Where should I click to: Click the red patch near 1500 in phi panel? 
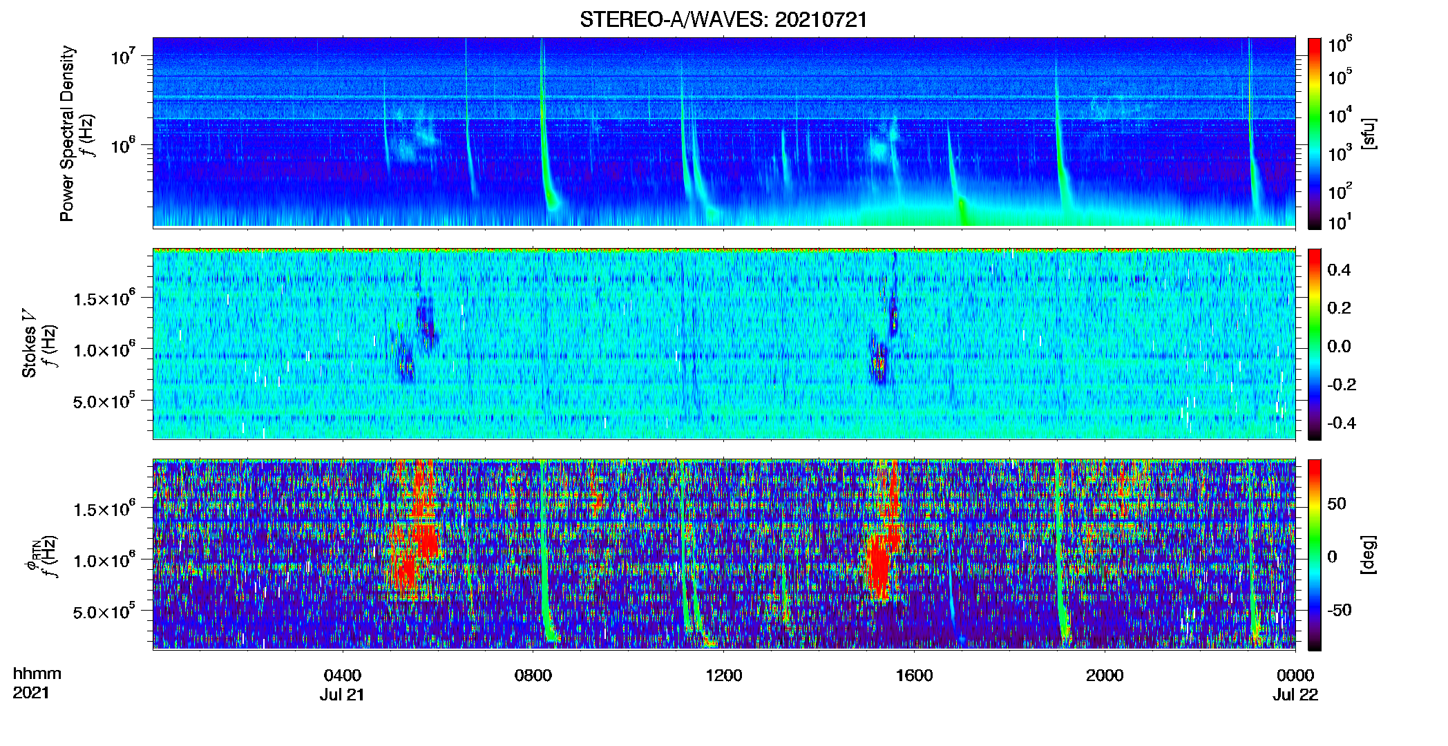879,566
